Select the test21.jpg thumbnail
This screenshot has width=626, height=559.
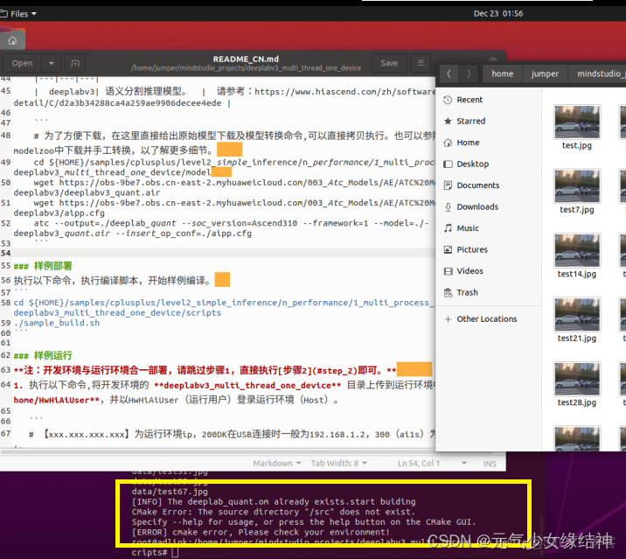[x=577, y=314]
